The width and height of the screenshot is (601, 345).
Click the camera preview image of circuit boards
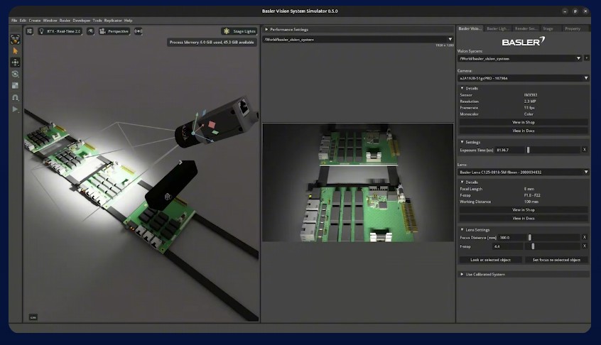(357, 182)
